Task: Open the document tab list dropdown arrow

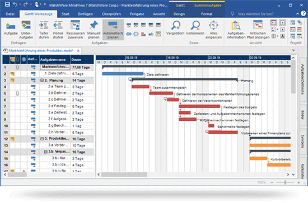Action: pos(293,50)
